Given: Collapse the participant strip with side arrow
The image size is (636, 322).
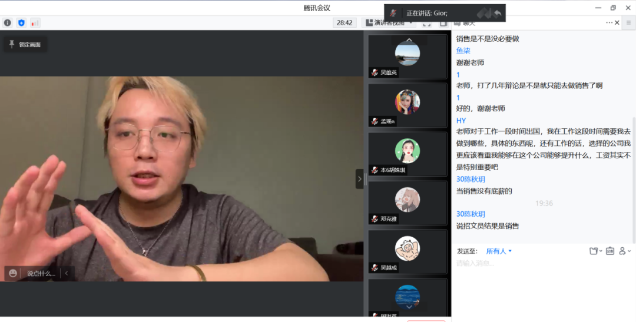Looking at the screenshot, I should (x=359, y=178).
